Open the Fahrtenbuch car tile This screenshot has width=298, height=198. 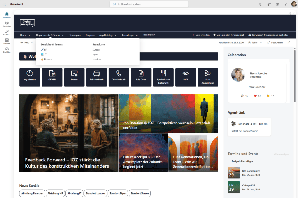(x=96, y=77)
